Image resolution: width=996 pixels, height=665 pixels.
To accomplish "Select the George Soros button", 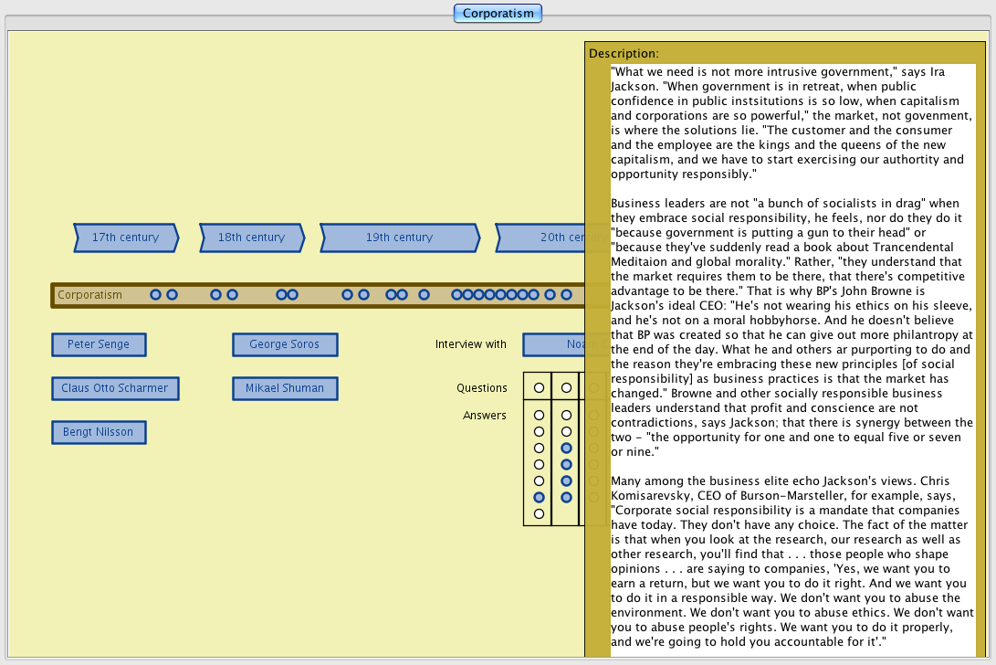I will pos(285,344).
